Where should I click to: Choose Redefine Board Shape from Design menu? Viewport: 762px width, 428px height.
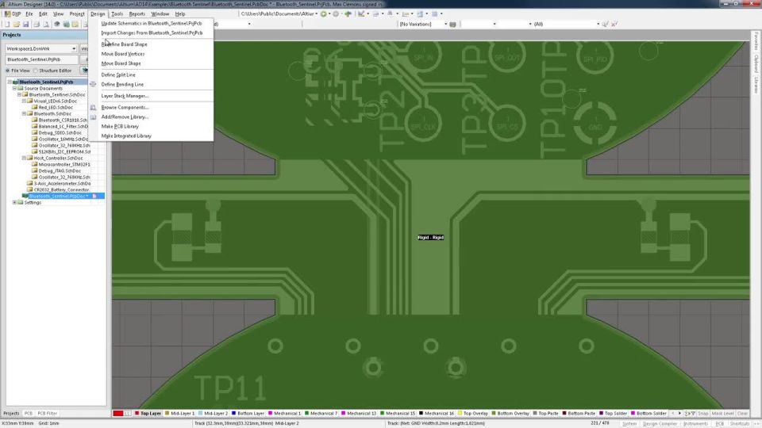coord(124,44)
